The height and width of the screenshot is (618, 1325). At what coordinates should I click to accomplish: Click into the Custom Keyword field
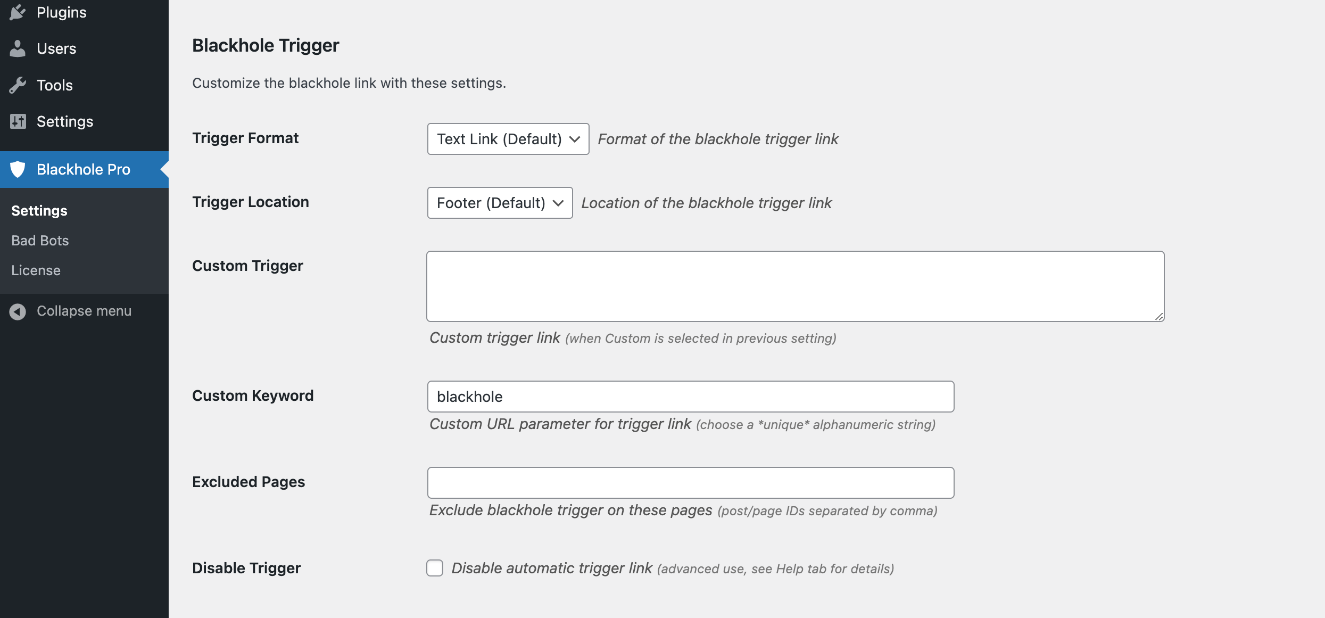tap(691, 397)
